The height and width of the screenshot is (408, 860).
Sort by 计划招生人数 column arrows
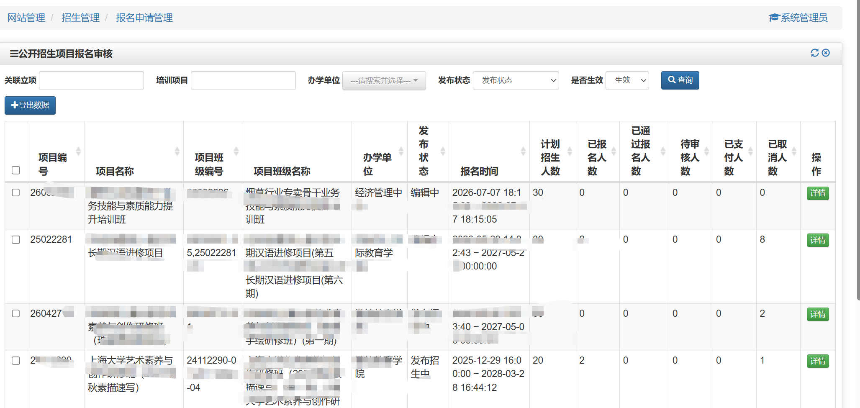point(570,151)
